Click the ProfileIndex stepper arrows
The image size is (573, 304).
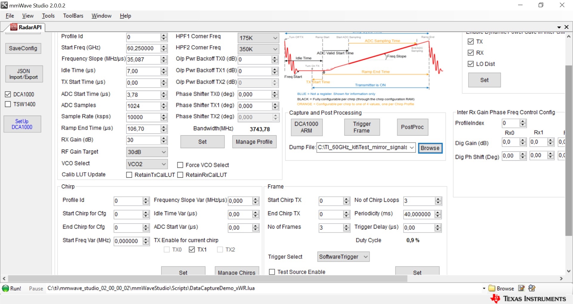pos(523,123)
